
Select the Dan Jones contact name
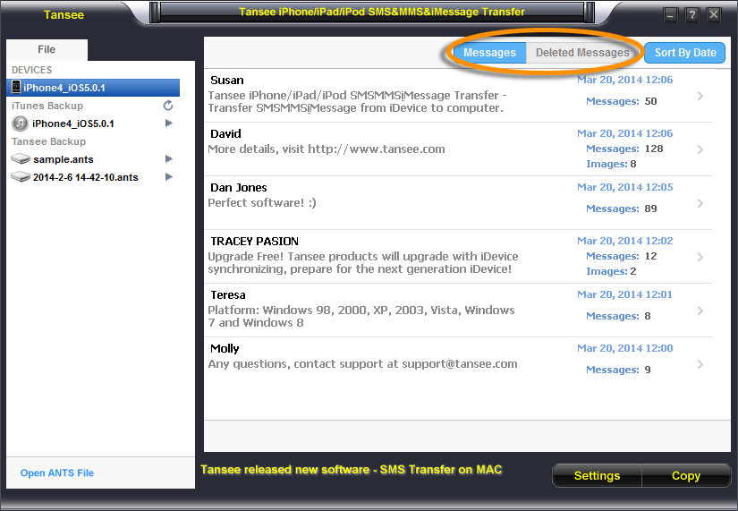click(x=238, y=187)
